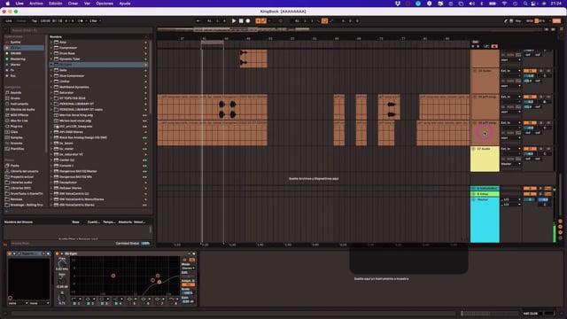Select the Grooves category icon

(x=7, y=143)
